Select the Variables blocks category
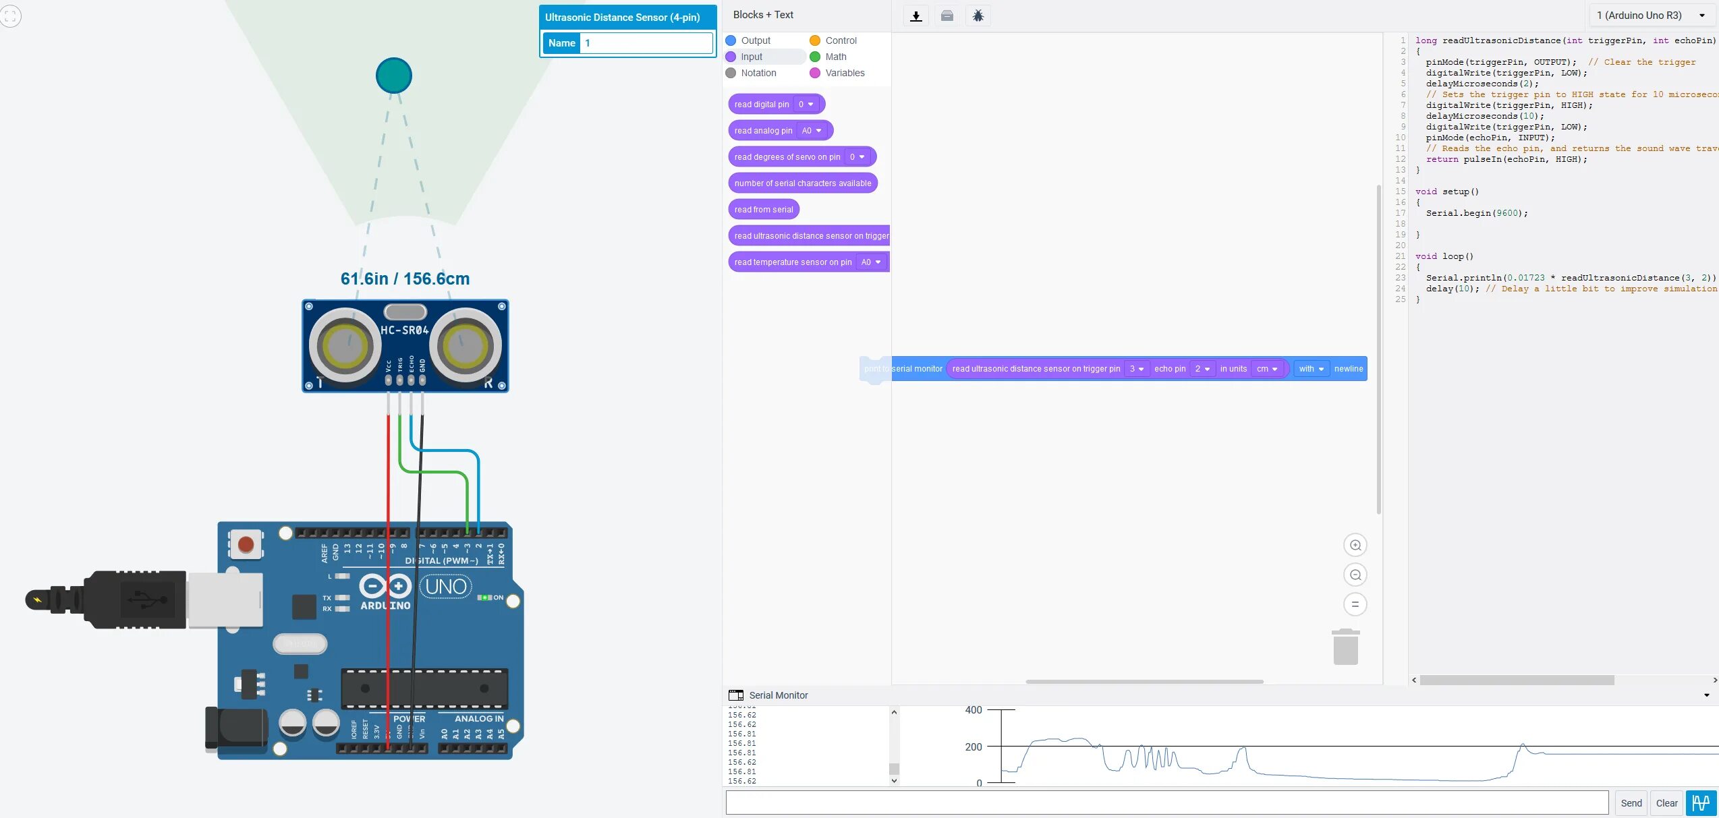This screenshot has height=818, width=1719. (x=844, y=73)
